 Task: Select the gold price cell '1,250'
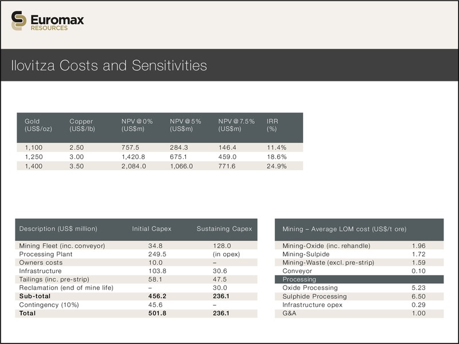click(34, 157)
